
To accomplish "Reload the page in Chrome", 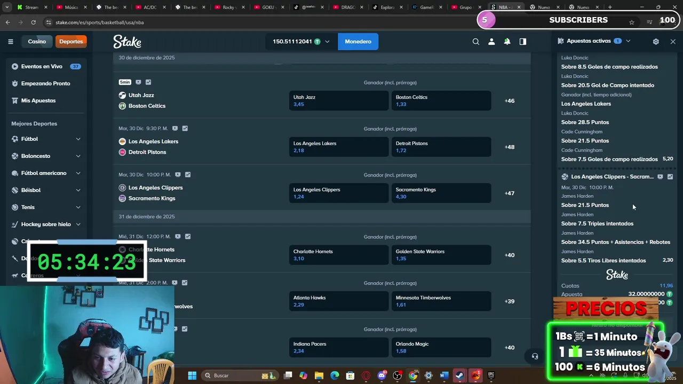I will coord(33,22).
